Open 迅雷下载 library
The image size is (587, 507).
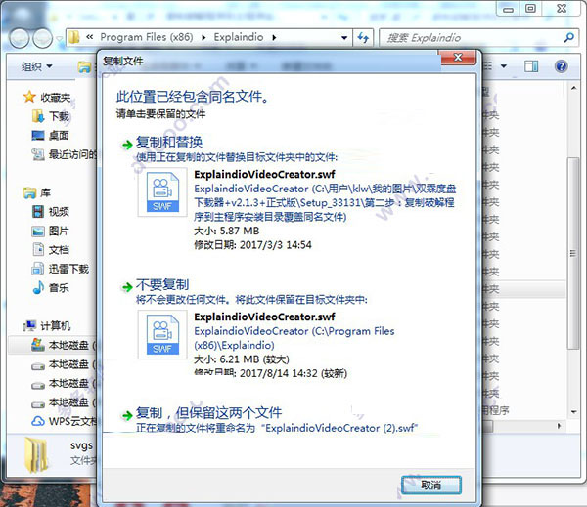[68, 269]
